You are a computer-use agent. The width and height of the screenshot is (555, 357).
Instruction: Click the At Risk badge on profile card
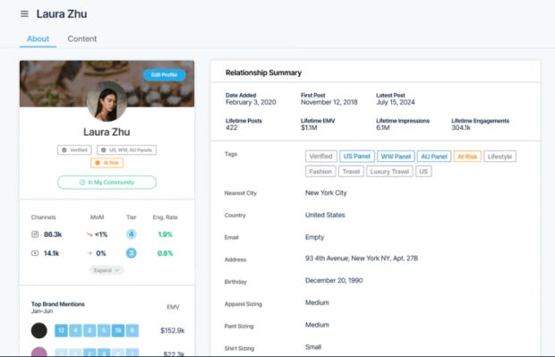pos(107,163)
